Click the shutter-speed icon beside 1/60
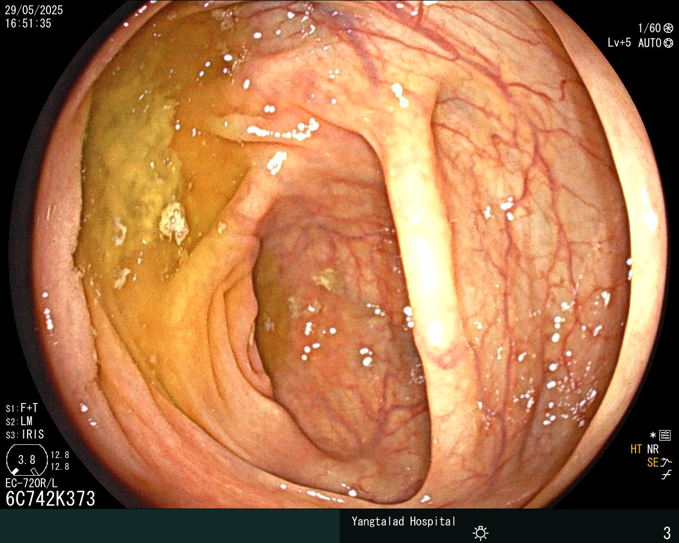Image resolution: width=679 pixels, height=543 pixels. pos(668,28)
